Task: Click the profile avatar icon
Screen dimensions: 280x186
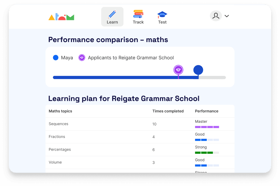Action: pos(216,15)
